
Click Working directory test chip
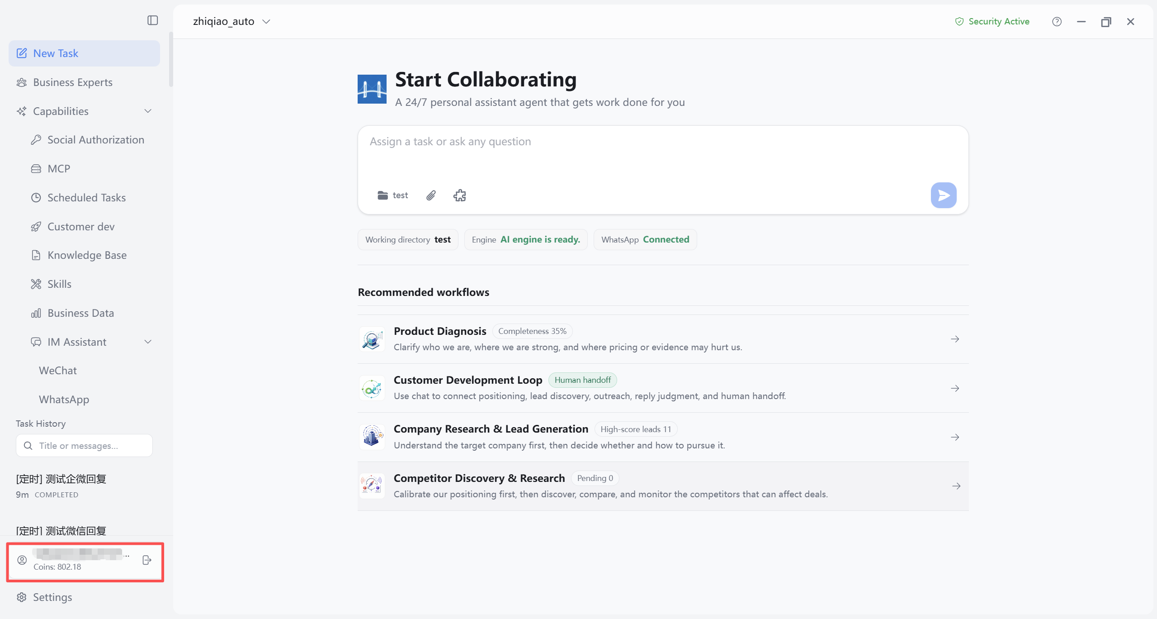tap(408, 239)
